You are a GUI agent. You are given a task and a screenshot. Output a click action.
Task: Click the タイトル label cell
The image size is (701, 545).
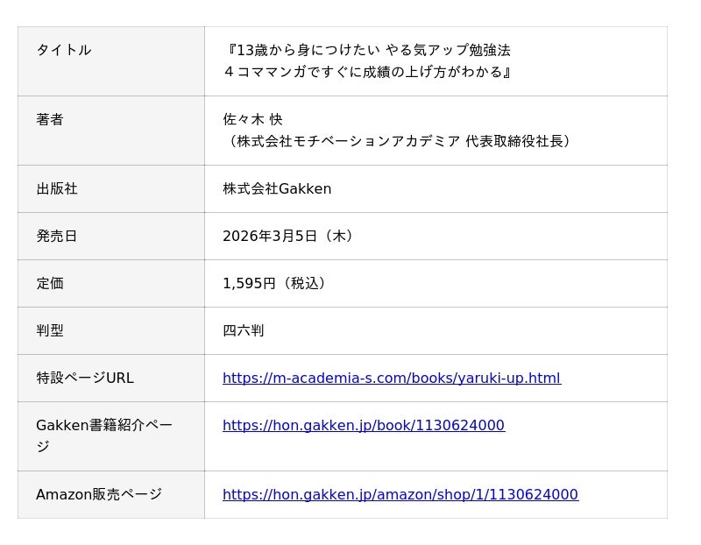[x=64, y=51]
